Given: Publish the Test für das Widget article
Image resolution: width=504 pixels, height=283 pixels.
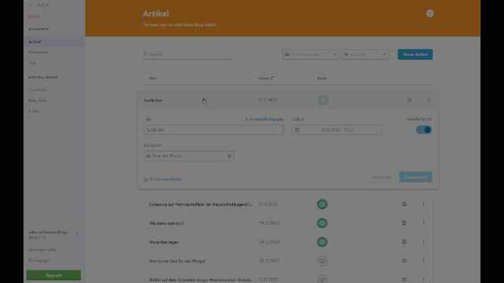Looking at the screenshot, I should point(322,261).
